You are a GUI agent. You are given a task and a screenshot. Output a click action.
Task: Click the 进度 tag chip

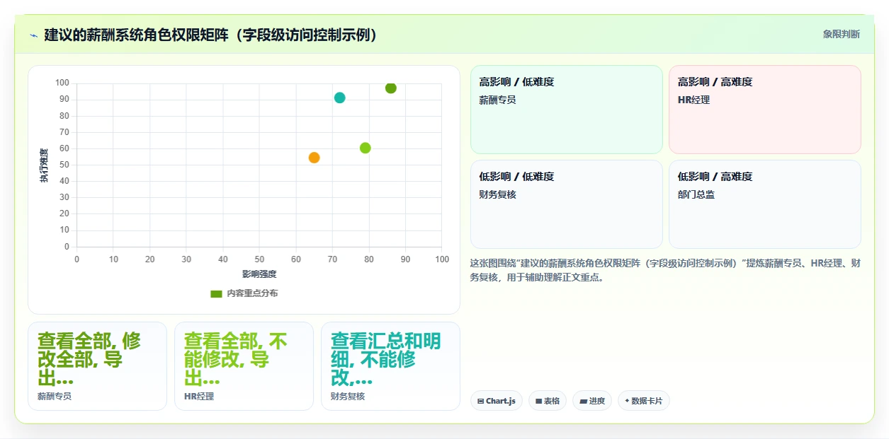[592, 401]
